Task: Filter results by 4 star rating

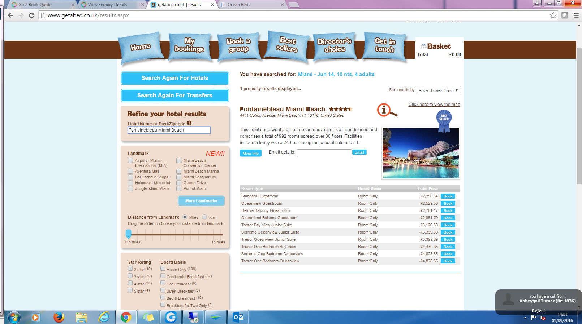Action: [x=130, y=283]
